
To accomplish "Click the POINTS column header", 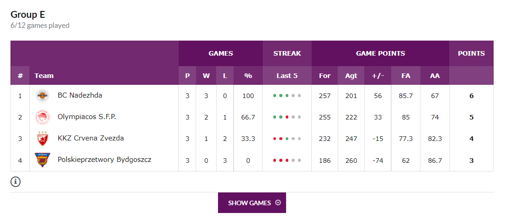I will tap(471, 53).
